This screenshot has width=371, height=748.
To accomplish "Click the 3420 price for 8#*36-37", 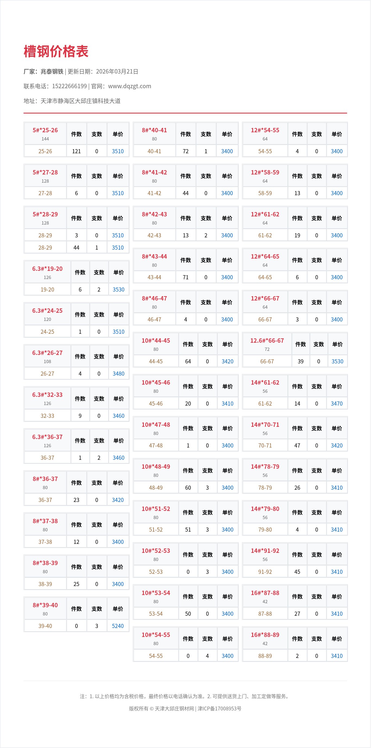I will pyautogui.click(x=118, y=500).
